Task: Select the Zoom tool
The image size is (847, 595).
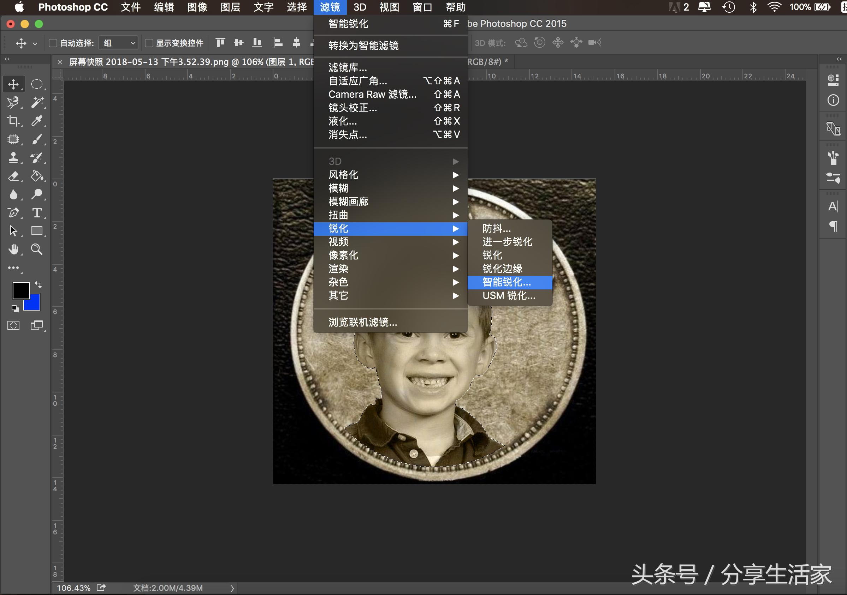Action: [x=37, y=249]
